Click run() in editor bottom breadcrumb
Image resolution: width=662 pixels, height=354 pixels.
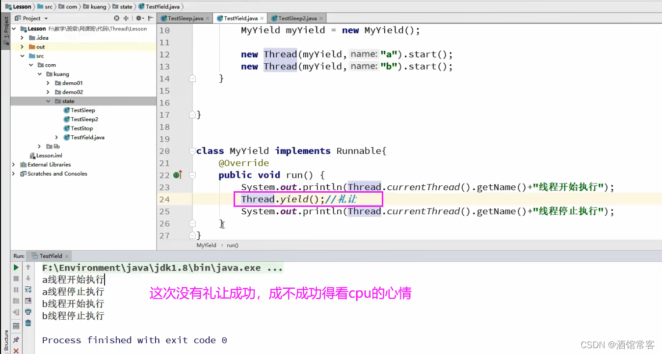point(233,245)
